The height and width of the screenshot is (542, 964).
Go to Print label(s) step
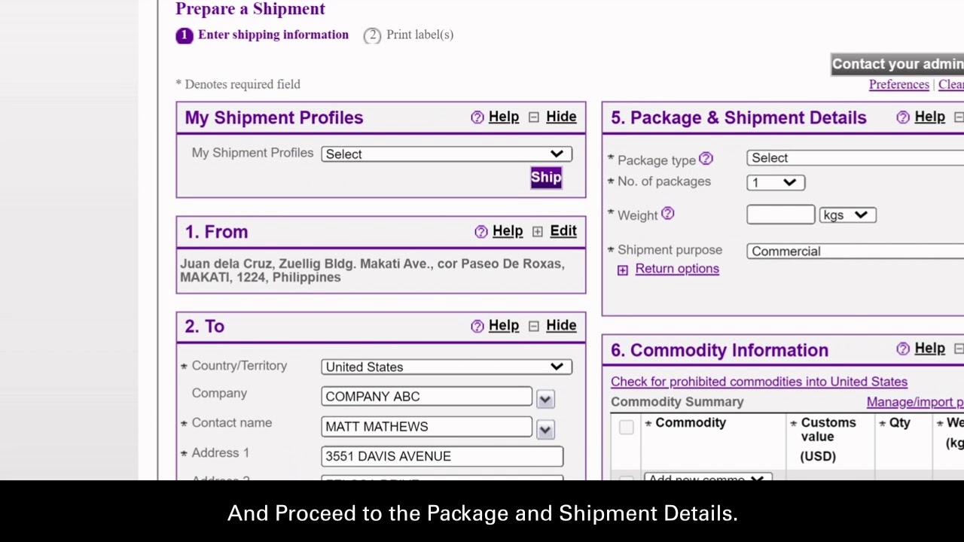pyautogui.click(x=419, y=35)
